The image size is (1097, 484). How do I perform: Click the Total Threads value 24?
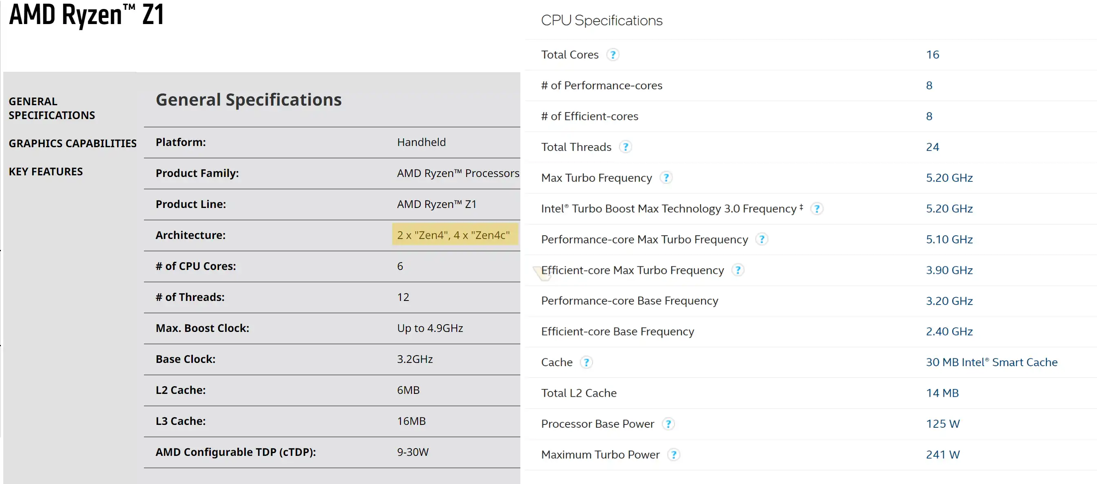tap(932, 147)
